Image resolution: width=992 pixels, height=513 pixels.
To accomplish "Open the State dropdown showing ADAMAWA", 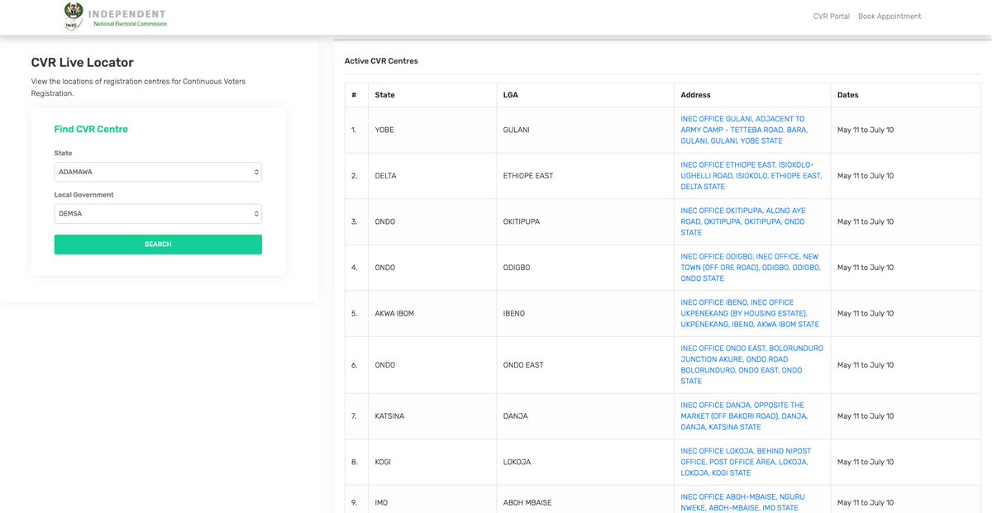I will (158, 172).
